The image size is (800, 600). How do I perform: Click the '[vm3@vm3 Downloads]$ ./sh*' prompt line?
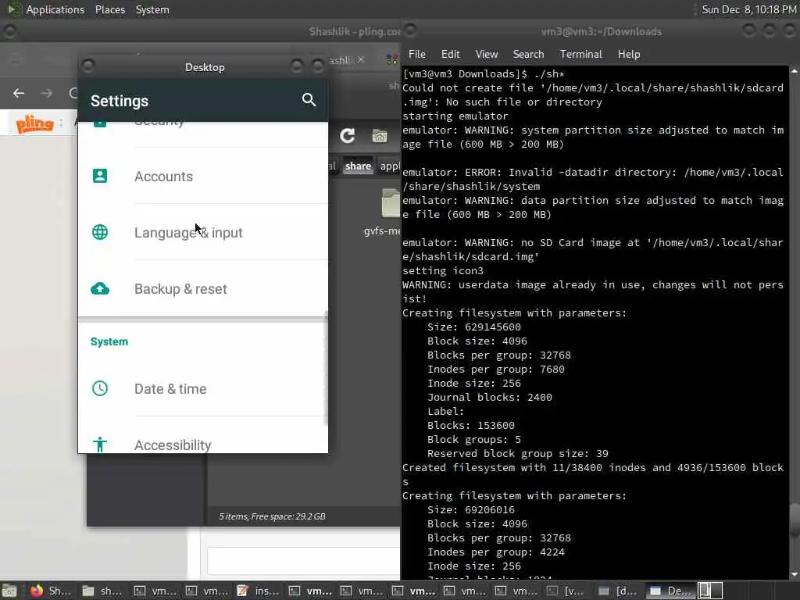point(483,73)
